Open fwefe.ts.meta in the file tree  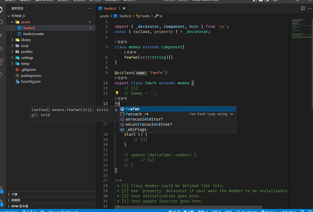tap(33, 34)
